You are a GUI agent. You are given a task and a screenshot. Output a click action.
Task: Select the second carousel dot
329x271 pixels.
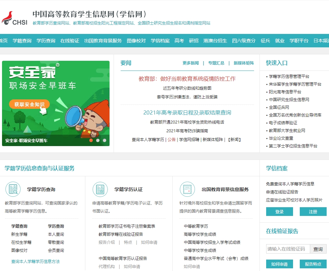coord(98,140)
